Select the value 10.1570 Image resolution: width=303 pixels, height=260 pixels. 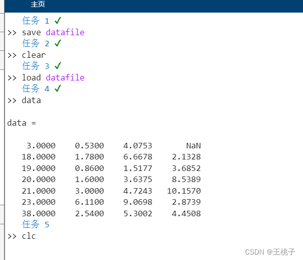point(184,191)
